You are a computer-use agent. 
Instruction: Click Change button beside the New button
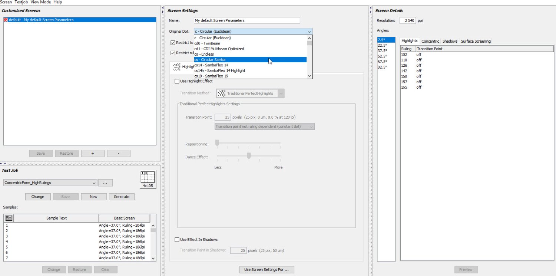[x=38, y=197]
